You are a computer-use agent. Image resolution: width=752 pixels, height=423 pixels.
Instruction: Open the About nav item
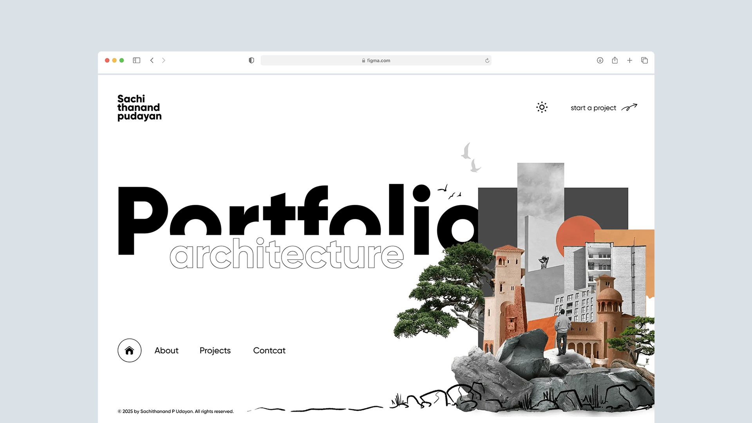[x=166, y=351]
